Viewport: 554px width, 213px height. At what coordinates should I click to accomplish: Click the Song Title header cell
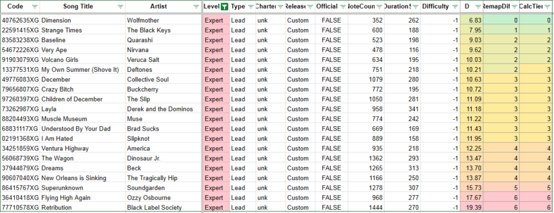coord(83,6)
